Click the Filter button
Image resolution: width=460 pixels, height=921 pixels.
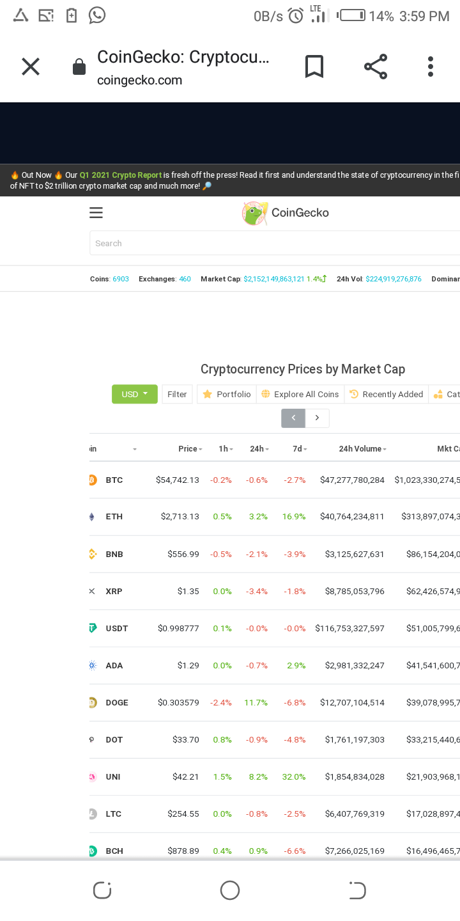tap(177, 394)
